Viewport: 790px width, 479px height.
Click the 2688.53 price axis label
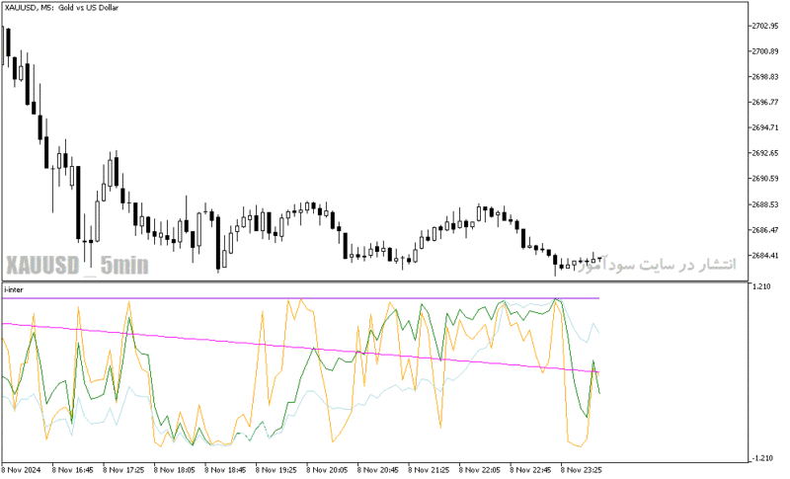(764, 204)
